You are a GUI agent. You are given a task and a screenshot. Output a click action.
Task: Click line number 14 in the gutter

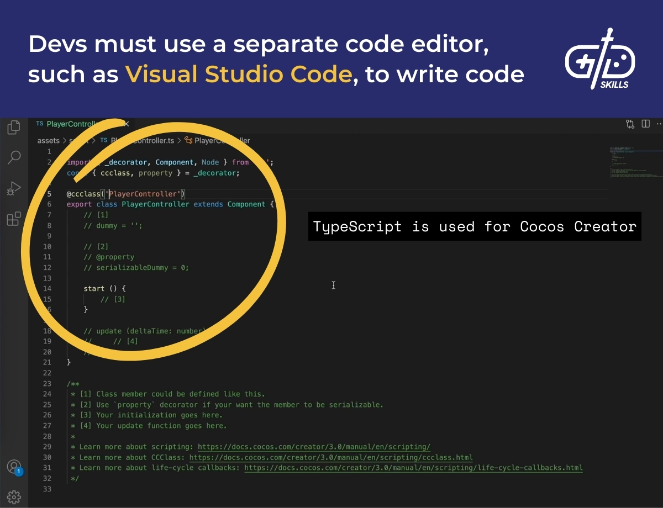pos(48,289)
